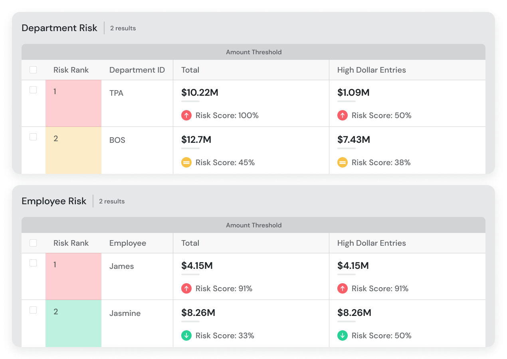Screen dimensions: 507x359
Task: Check the BOS department row checkbox
Action: pos(33,137)
